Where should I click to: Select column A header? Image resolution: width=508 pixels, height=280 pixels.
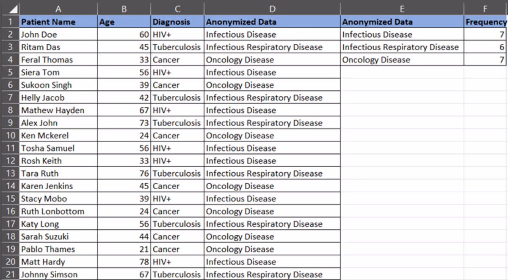point(58,8)
